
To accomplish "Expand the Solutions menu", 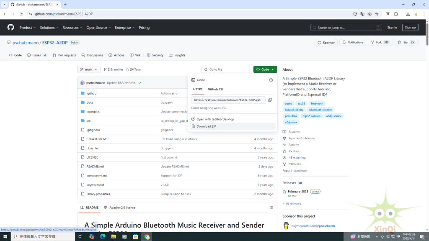I will click(x=49, y=28).
